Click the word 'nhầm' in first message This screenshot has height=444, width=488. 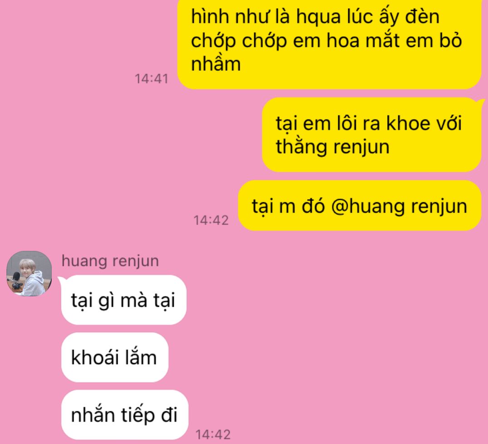pyautogui.click(x=216, y=64)
